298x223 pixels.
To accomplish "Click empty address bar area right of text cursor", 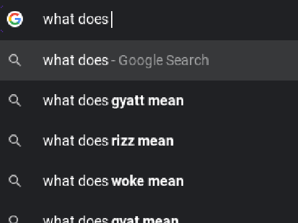I will point(205,19).
